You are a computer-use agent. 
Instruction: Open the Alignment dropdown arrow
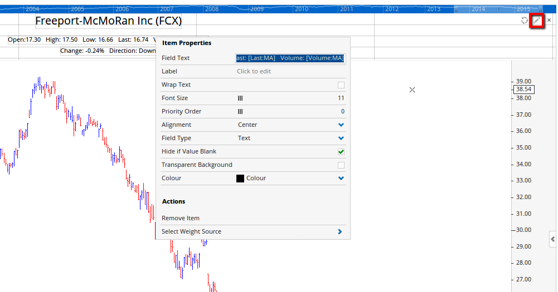[341, 125]
